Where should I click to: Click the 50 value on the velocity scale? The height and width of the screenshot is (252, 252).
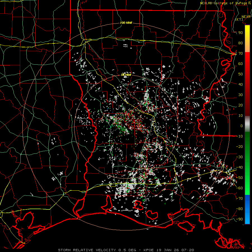click(x=241, y=74)
